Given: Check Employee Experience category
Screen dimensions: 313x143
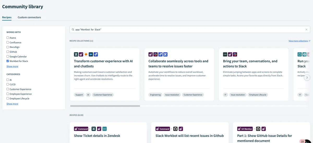Looking at the screenshot, I should click(8, 94).
